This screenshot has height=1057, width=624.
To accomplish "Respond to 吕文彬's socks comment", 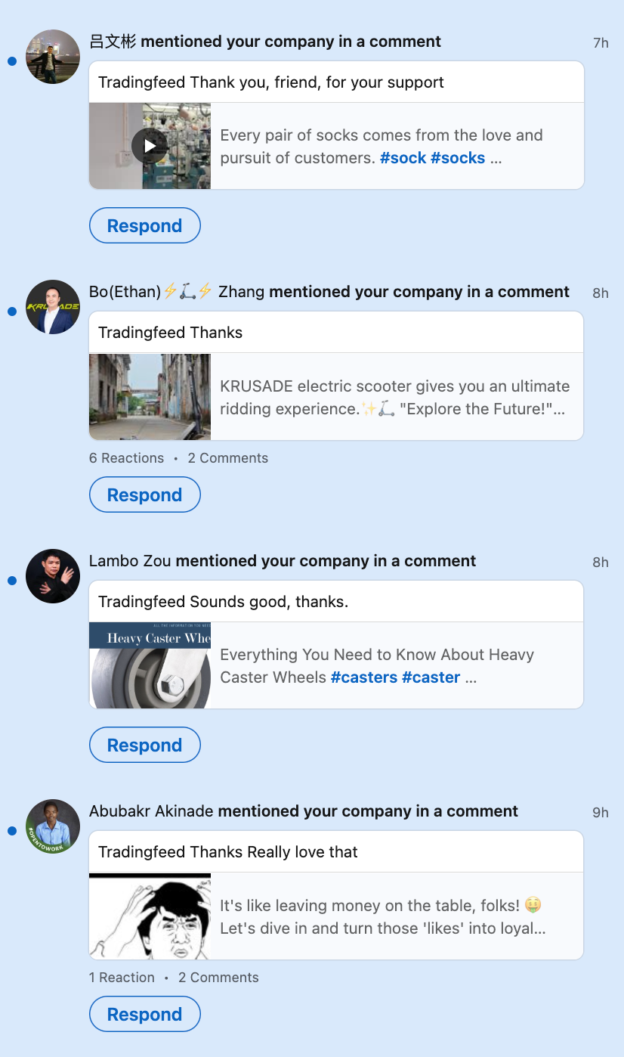I will [145, 226].
